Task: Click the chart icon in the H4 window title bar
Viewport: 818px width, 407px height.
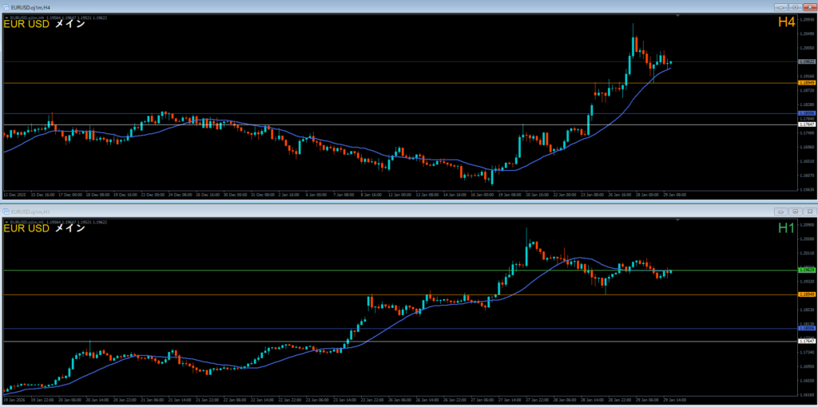Action: pyautogui.click(x=6, y=6)
